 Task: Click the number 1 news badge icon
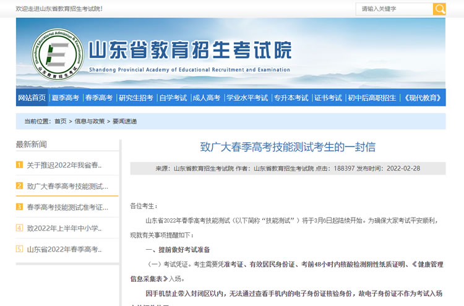click(x=20, y=165)
